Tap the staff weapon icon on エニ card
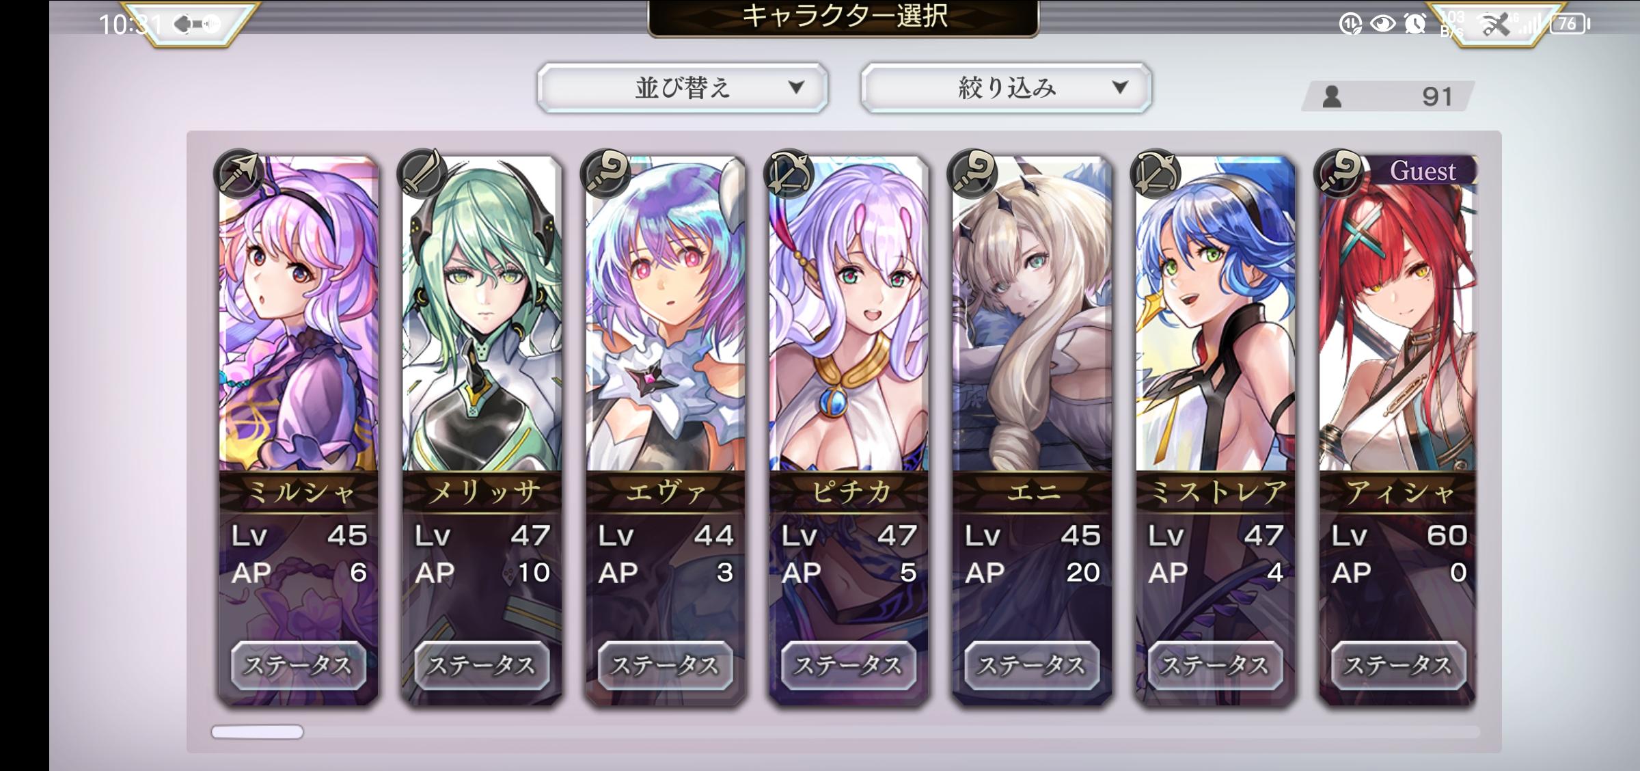This screenshot has height=771, width=1640. point(972,174)
